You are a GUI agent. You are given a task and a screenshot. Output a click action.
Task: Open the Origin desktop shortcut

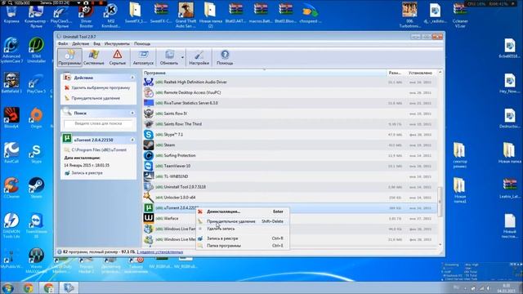36,118
